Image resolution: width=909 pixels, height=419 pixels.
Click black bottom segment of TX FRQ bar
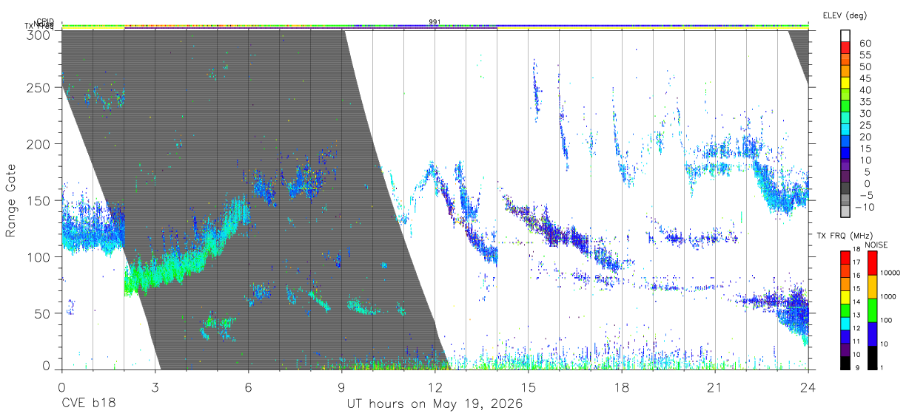(845, 363)
